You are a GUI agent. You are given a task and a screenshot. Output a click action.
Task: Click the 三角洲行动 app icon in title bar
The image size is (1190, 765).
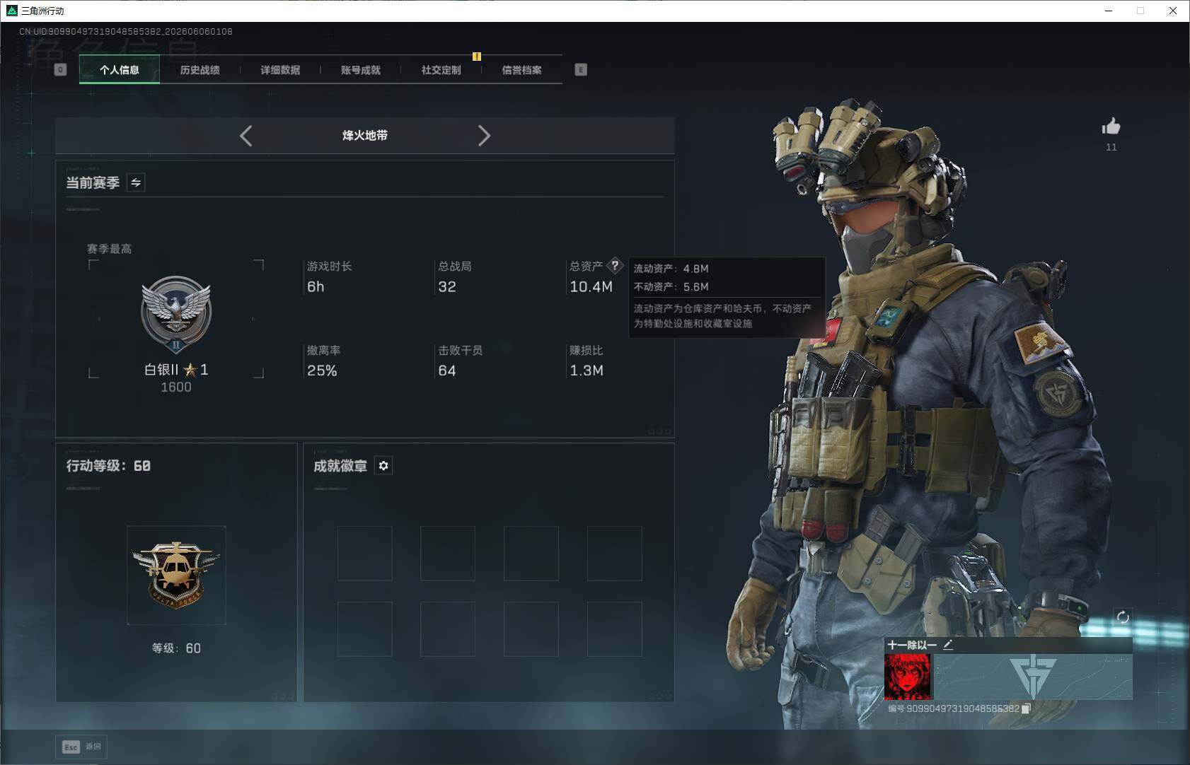point(11,11)
